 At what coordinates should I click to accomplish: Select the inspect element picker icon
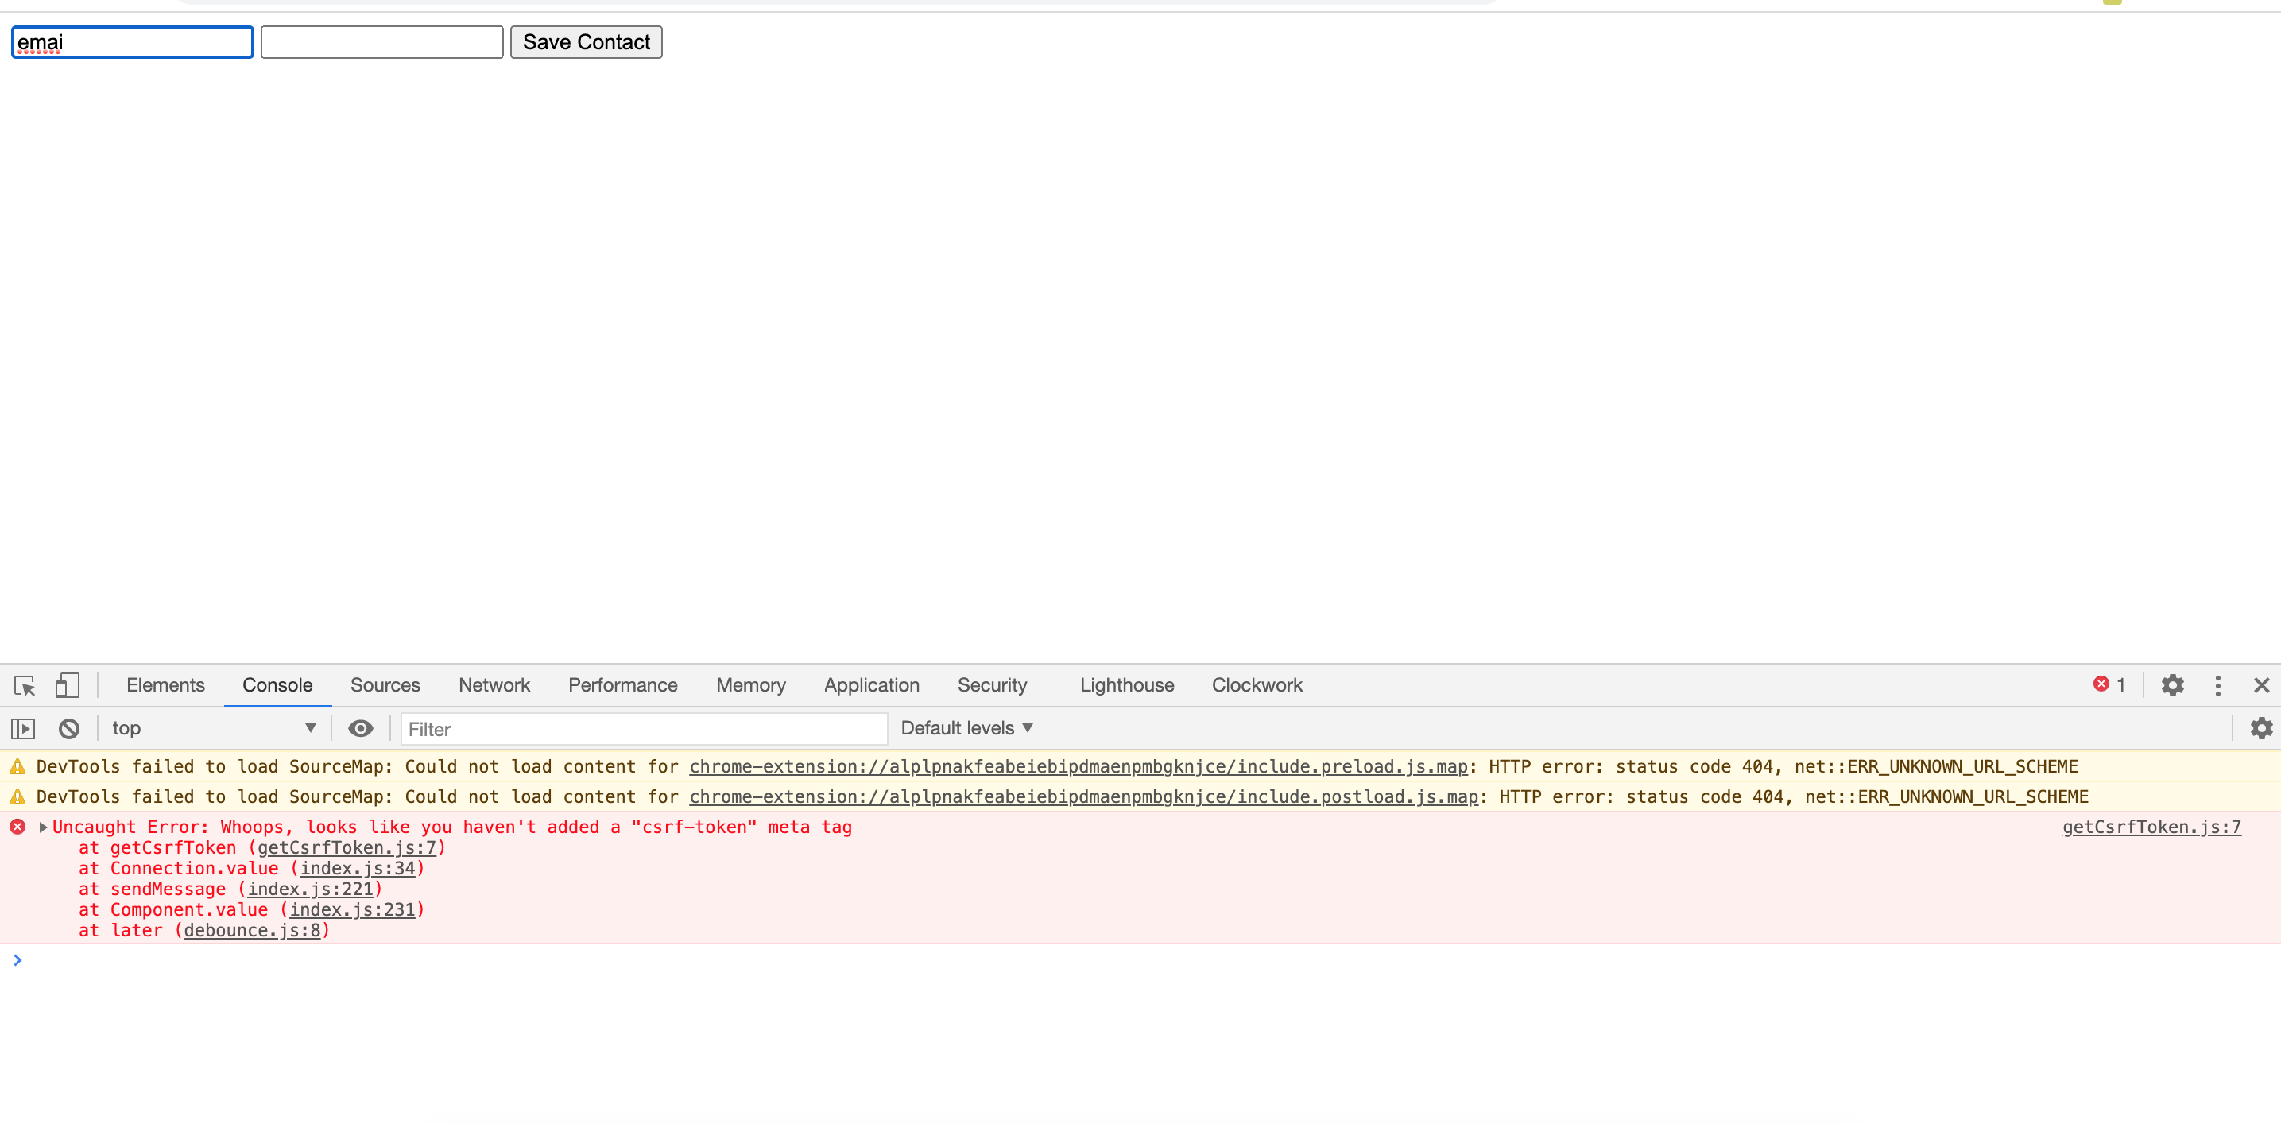point(25,685)
